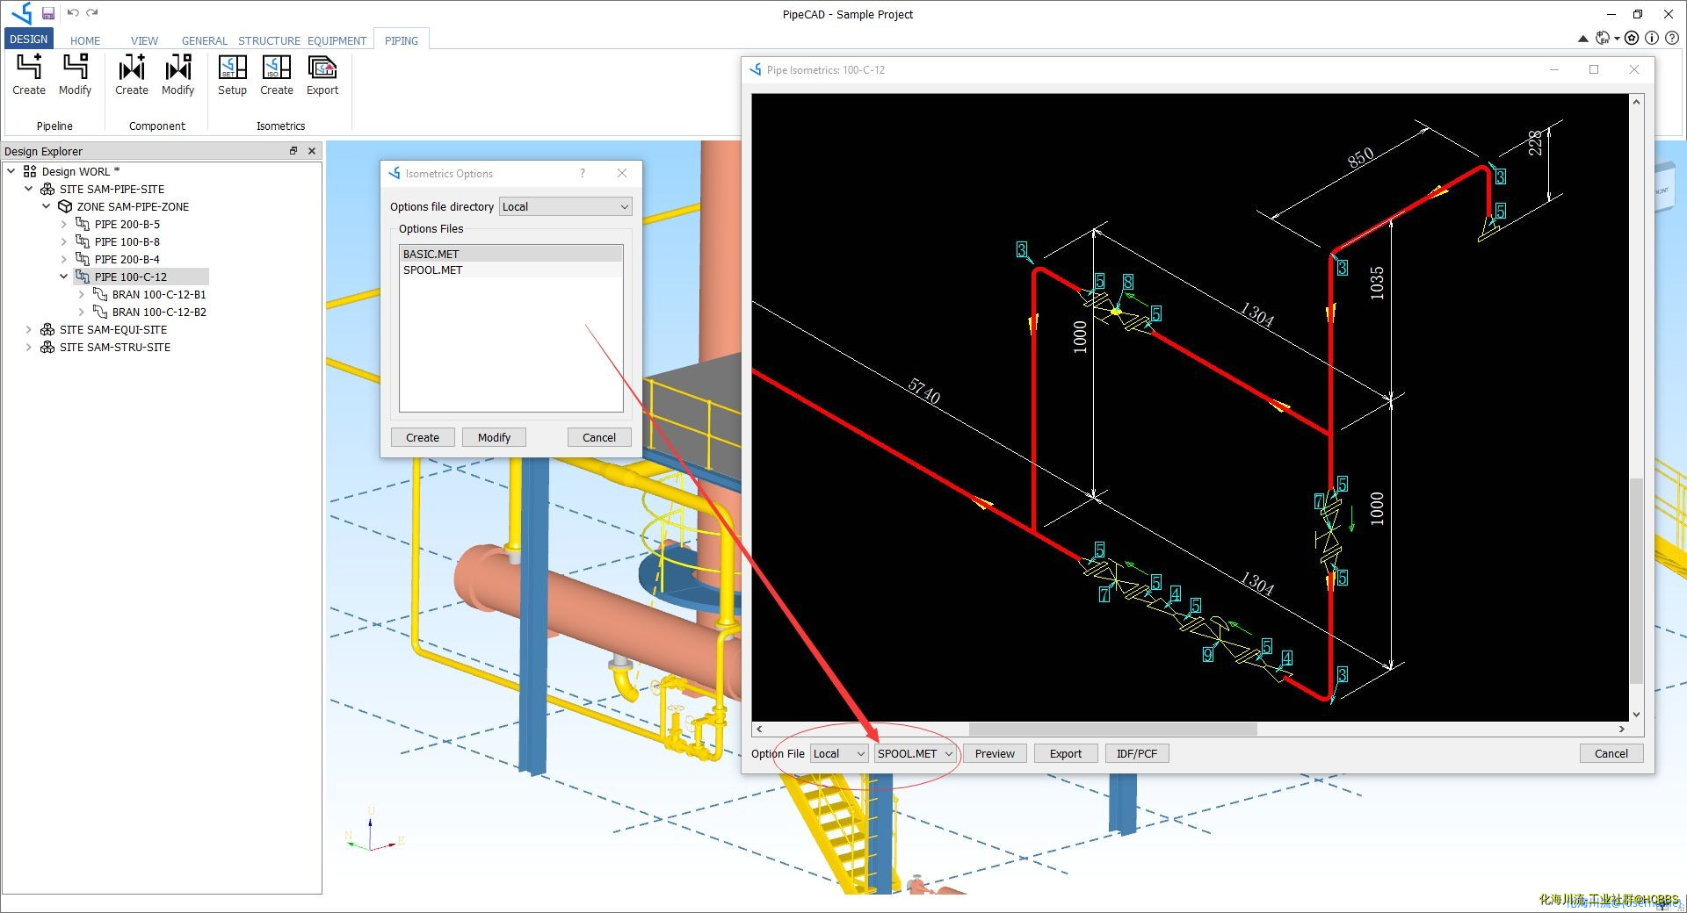Expand PIPE 100-B-8 node

click(64, 241)
